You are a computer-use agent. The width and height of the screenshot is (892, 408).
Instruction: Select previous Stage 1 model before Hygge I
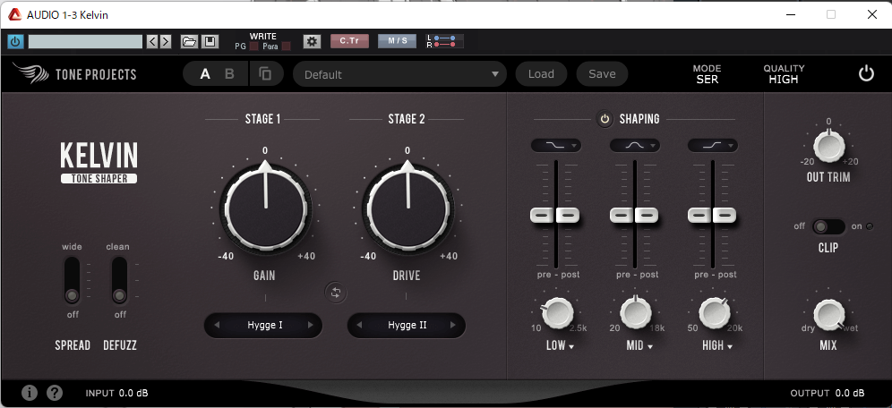[217, 325]
